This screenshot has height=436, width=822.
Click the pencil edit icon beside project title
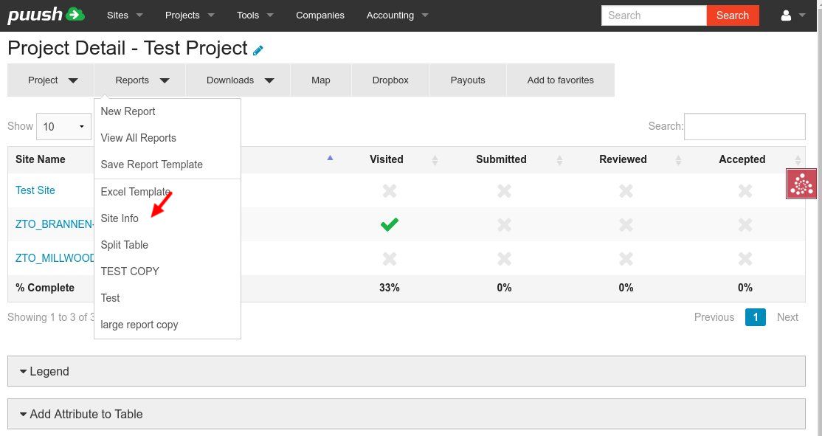click(258, 51)
